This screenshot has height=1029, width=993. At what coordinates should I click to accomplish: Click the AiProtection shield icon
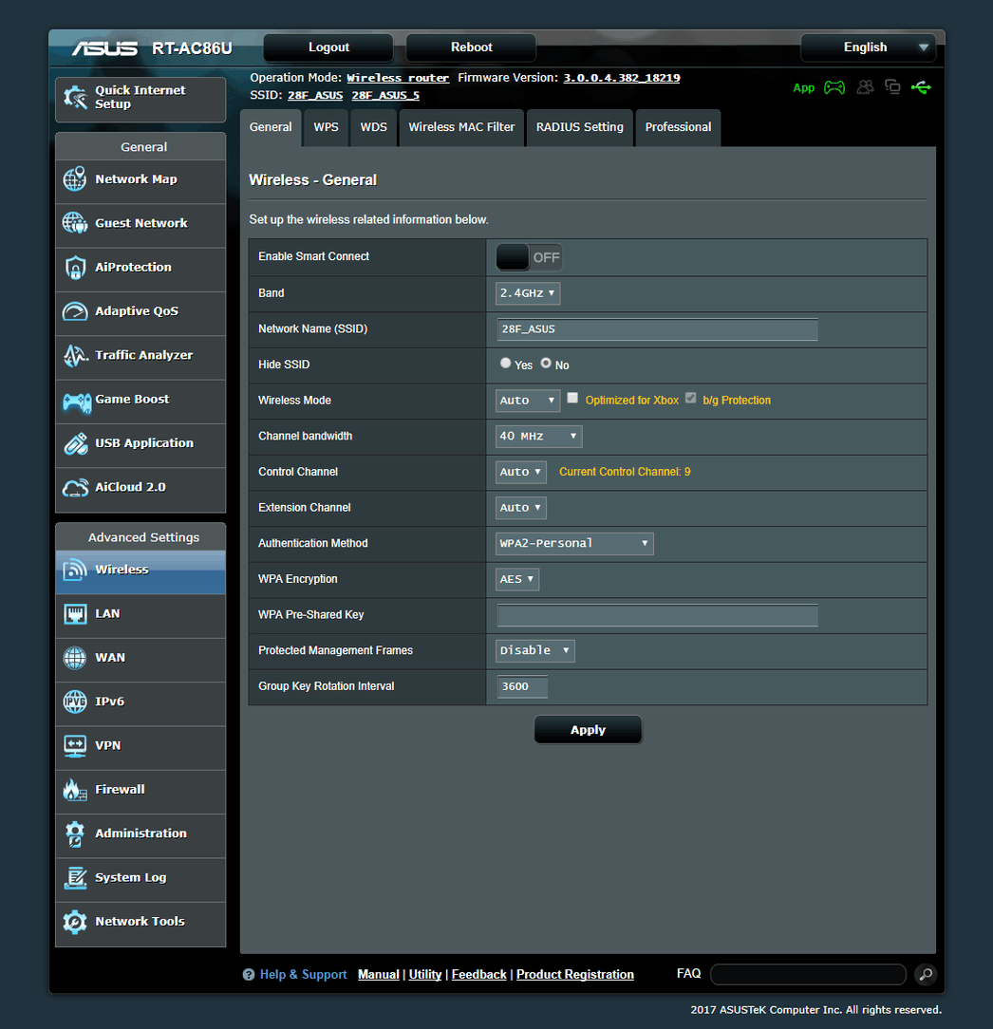click(75, 267)
